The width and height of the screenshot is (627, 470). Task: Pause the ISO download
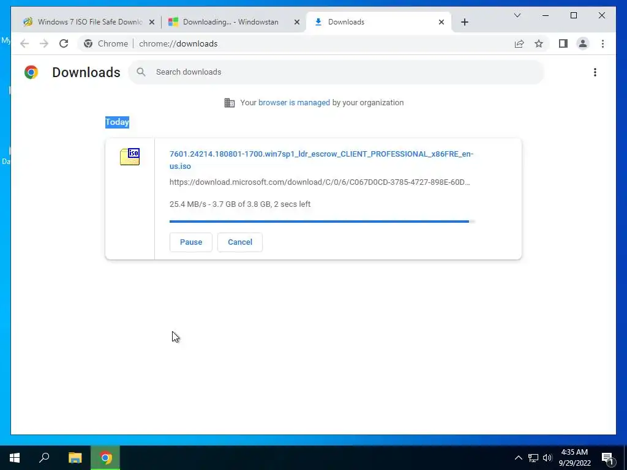pos(191,242)
